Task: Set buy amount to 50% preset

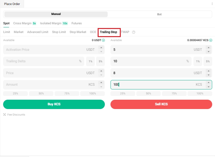Action: (41, 93)
